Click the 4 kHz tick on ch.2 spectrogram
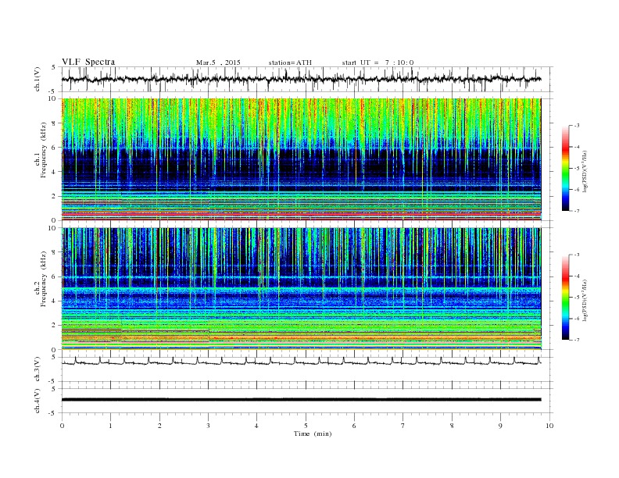This screenshot has width=619, height=478. (x=54, y=301)
